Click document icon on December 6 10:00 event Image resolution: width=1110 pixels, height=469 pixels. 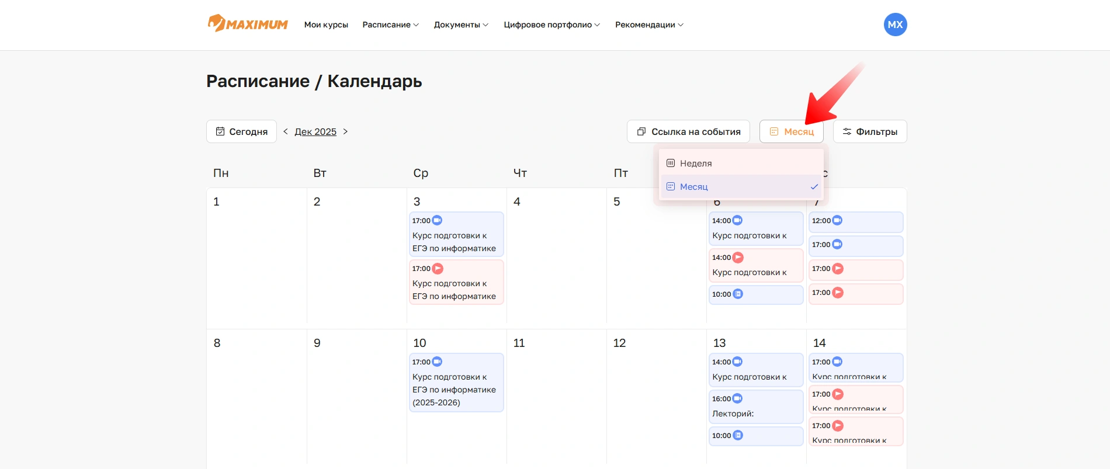[x=738, y=294]
